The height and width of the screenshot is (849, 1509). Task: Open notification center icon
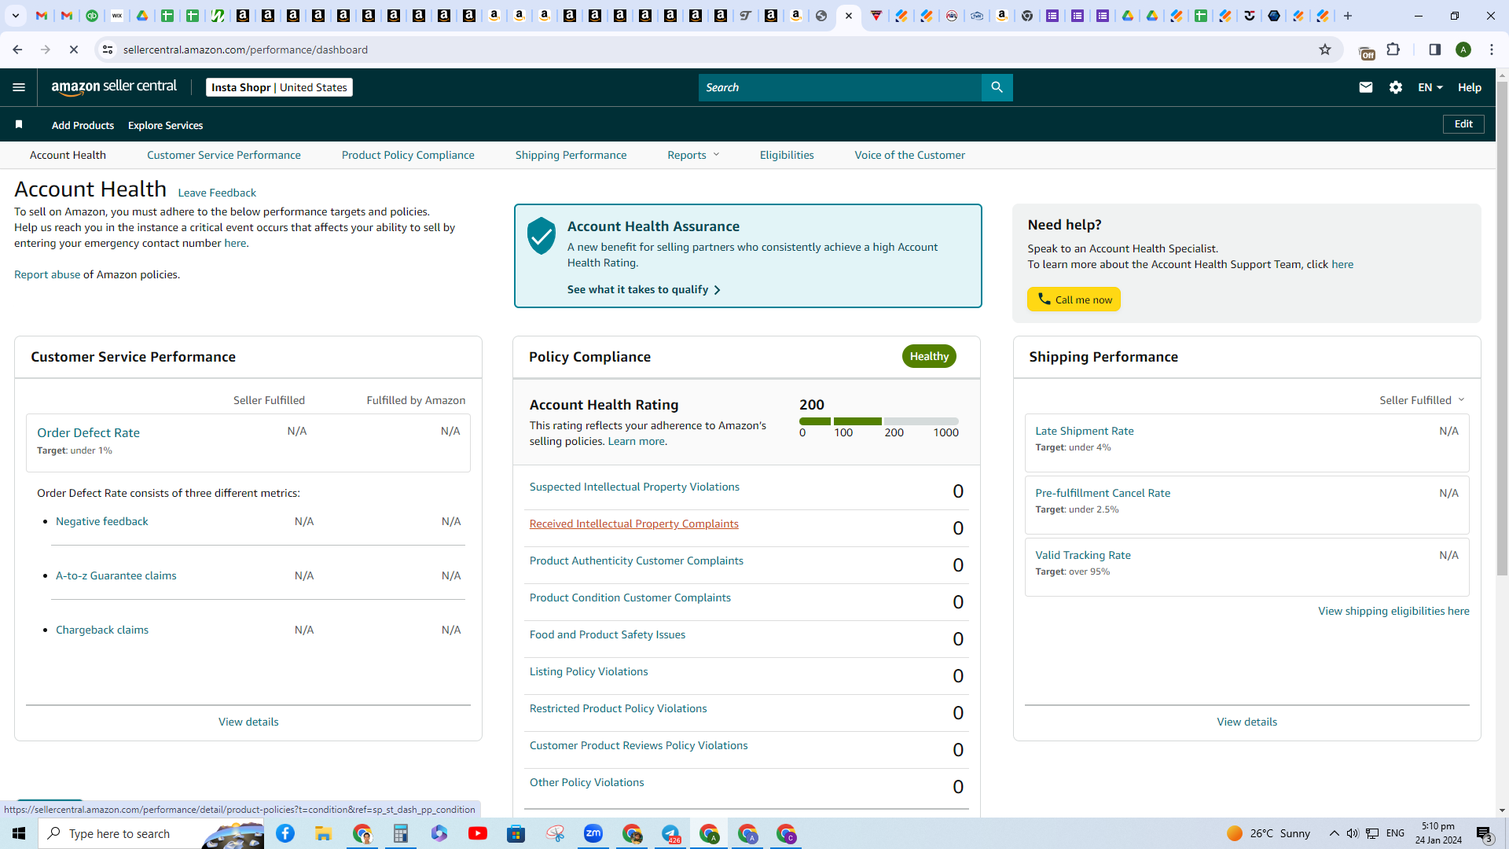(x=1485, y=833)
